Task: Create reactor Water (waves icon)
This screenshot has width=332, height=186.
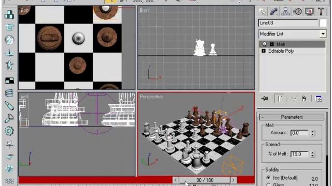Action: (9, 181)
